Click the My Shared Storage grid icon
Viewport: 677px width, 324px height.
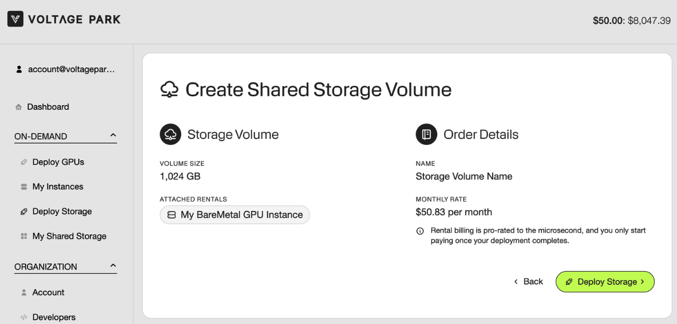pos(24,236)
